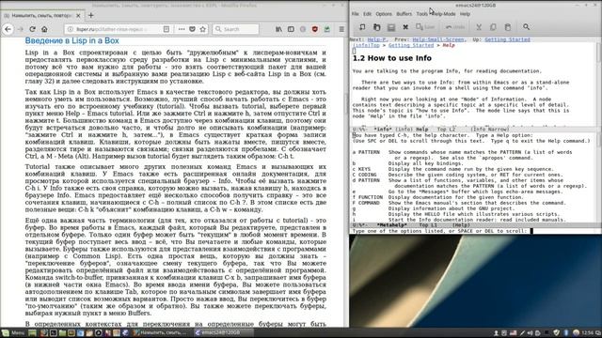Focus the Firefox Search box
602x338 pixels.
click(x=235, y=29)
